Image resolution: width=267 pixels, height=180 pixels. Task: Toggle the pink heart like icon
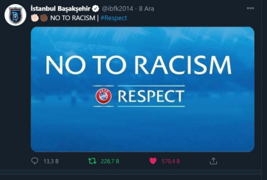point(153,161)
